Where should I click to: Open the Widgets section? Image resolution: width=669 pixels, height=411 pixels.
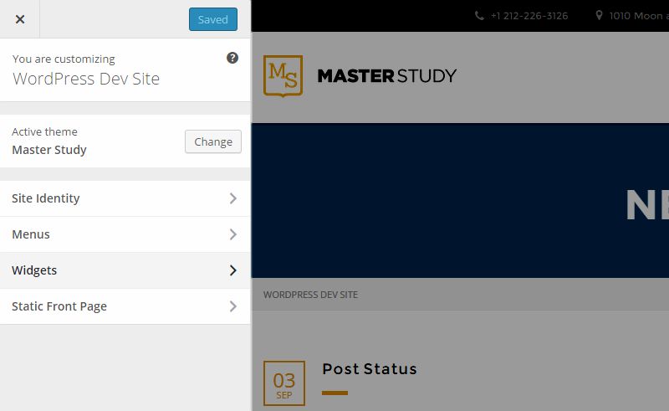[x=125, y=270]
